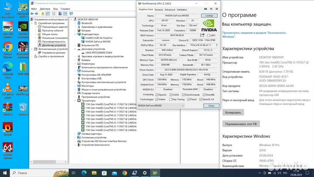Click horizontal scrollbar in Computer Management tree
The image size is (314, 177).
click(44, 162)
